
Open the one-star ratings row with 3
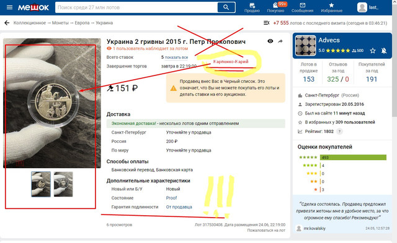(319, 190)
